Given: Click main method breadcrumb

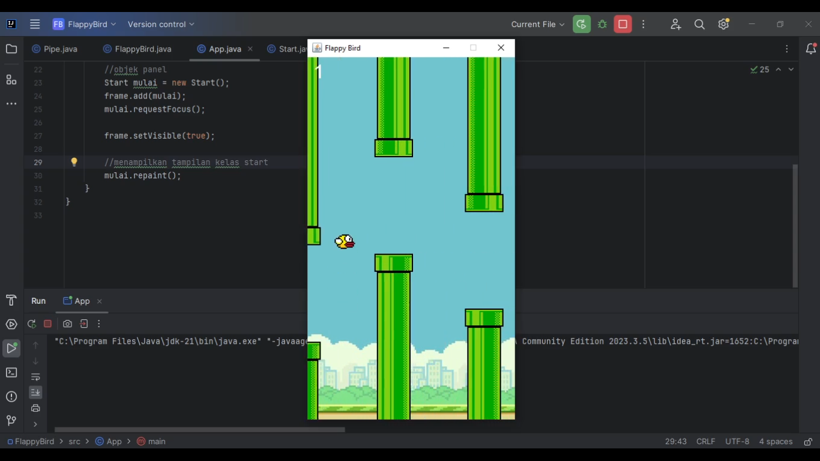Looking at the screenshot, I should click(x=151, y=442).
